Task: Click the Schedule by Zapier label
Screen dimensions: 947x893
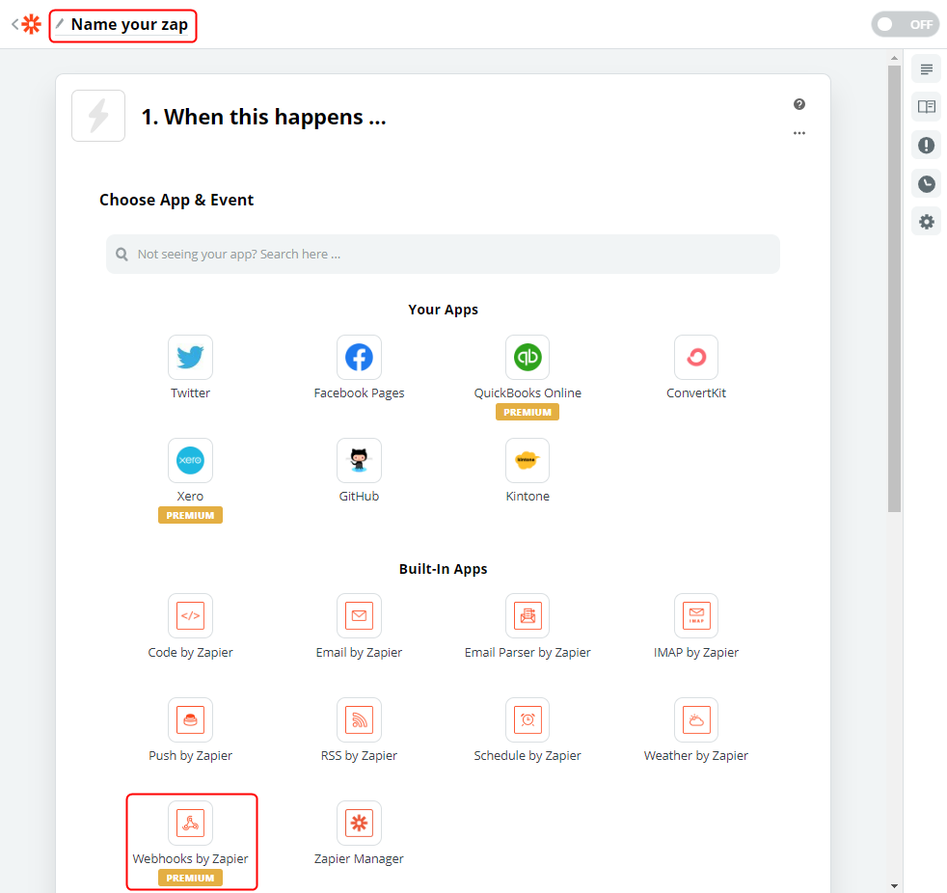Action: [x=528, y=756]
